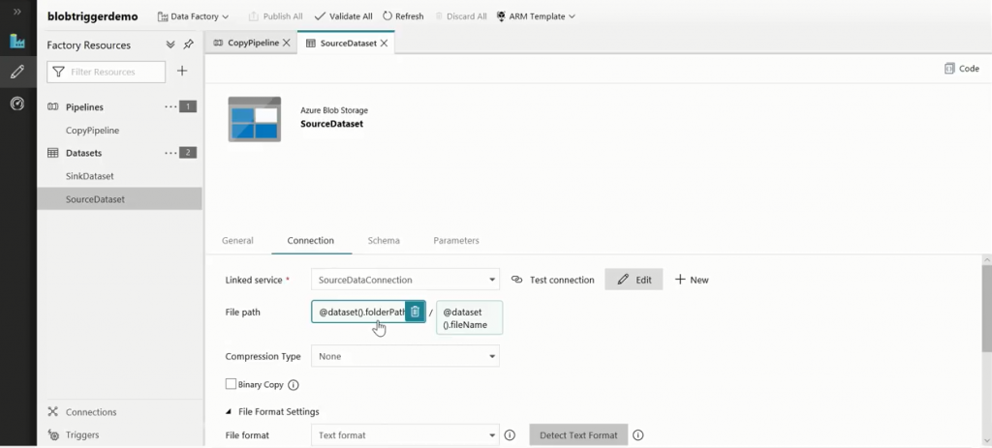992x448 pixels.
Task: Close the SourceDataset tab
Action: (x=384, y=44)
